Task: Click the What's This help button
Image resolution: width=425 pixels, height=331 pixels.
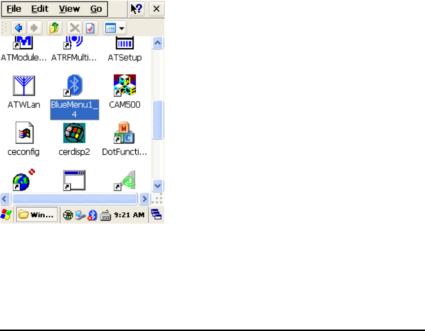Action: [x=136, y=9]
